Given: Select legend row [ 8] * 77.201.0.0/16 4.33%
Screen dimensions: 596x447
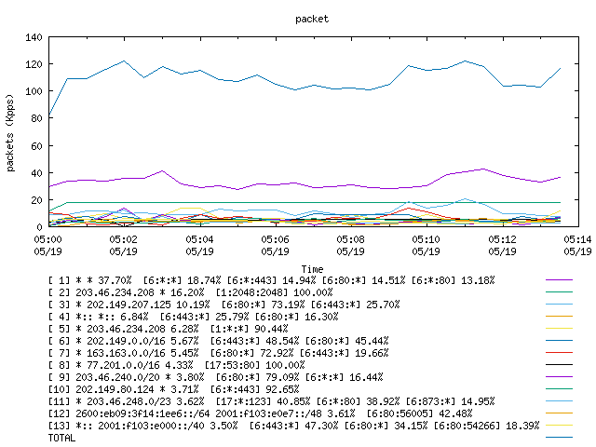Looking at the screenshot, I should click(x=176, y=365).
